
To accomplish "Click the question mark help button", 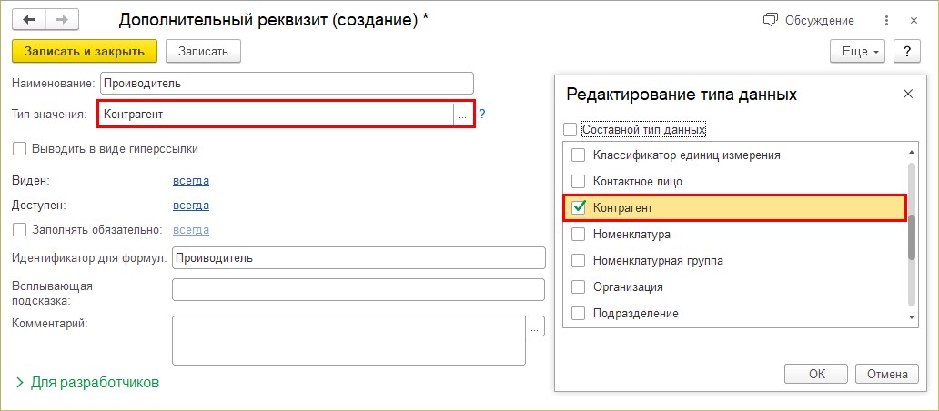I will (906, 52).
